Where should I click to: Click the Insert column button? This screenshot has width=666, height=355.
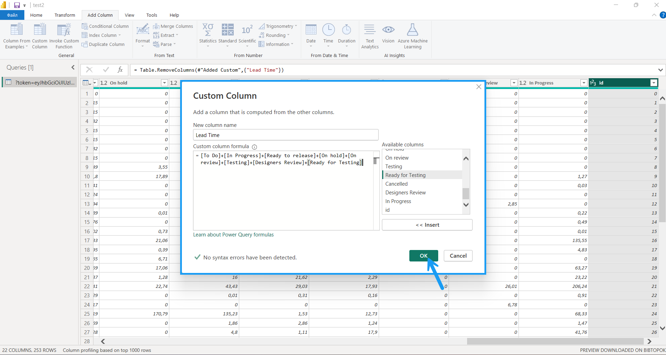(427, 225)
